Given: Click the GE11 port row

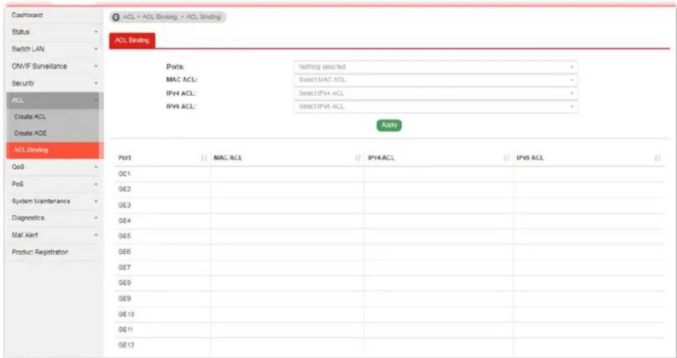Looking at the screenshot, I should point(390,330).
